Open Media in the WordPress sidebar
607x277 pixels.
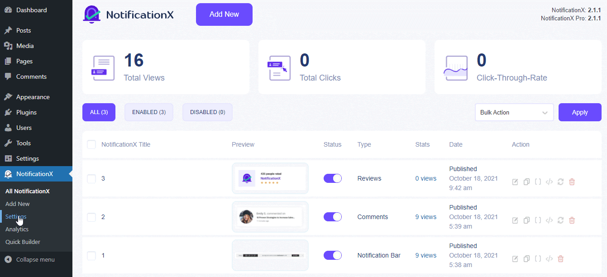click(x=36, y=46)
